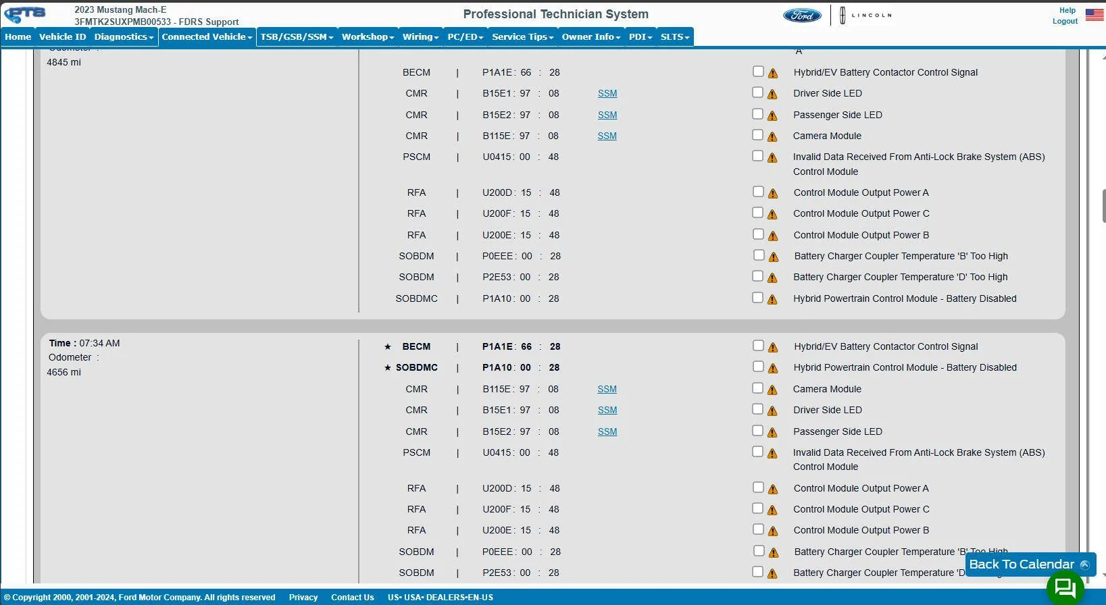Go to the Home tab
Image resolution: width=1106 pixels, height=605 pixels.
(18, 37)
